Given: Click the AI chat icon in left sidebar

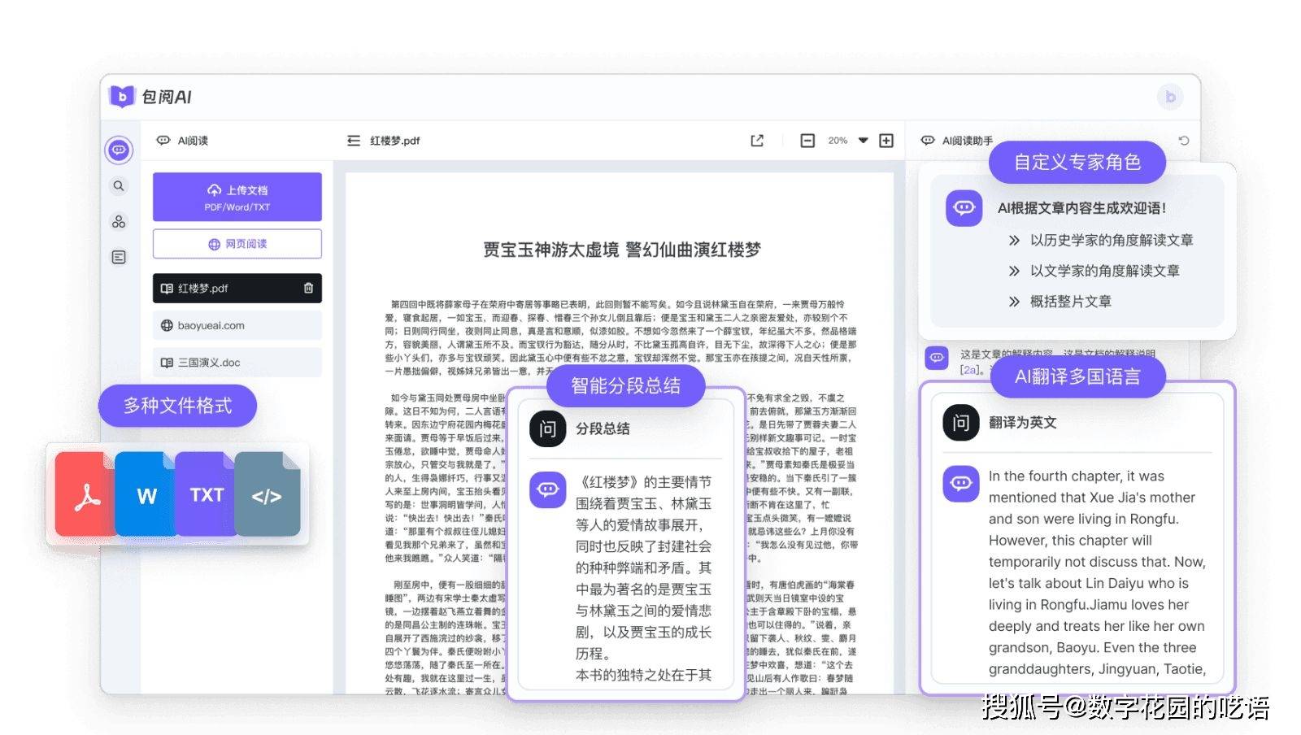Looking at the screenshot, I should tap(119, 150).
